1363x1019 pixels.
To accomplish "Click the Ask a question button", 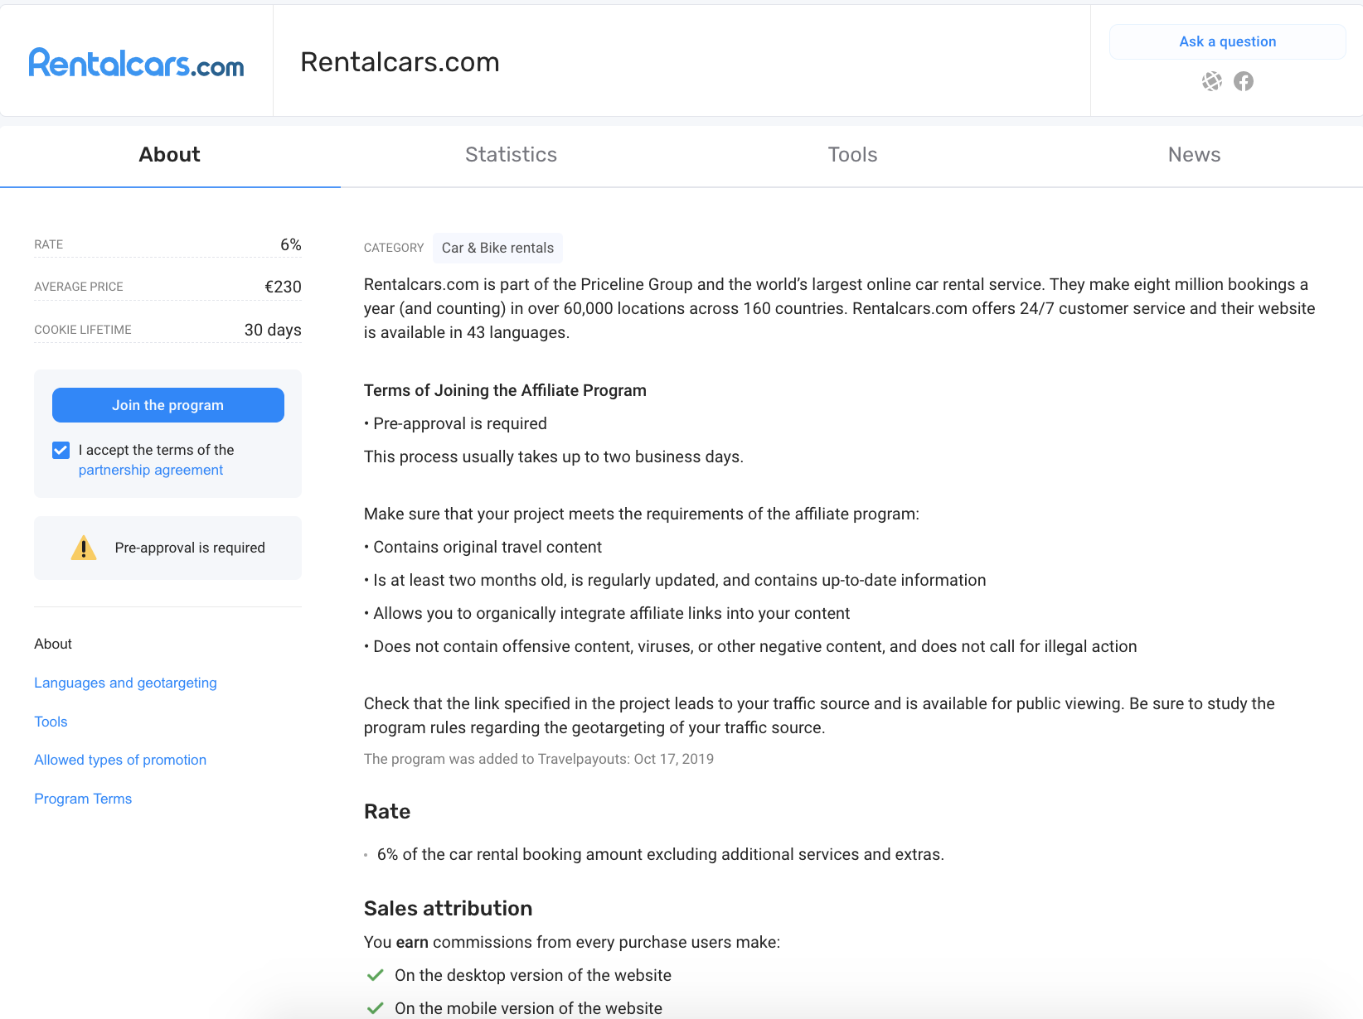I will 1227,41.
